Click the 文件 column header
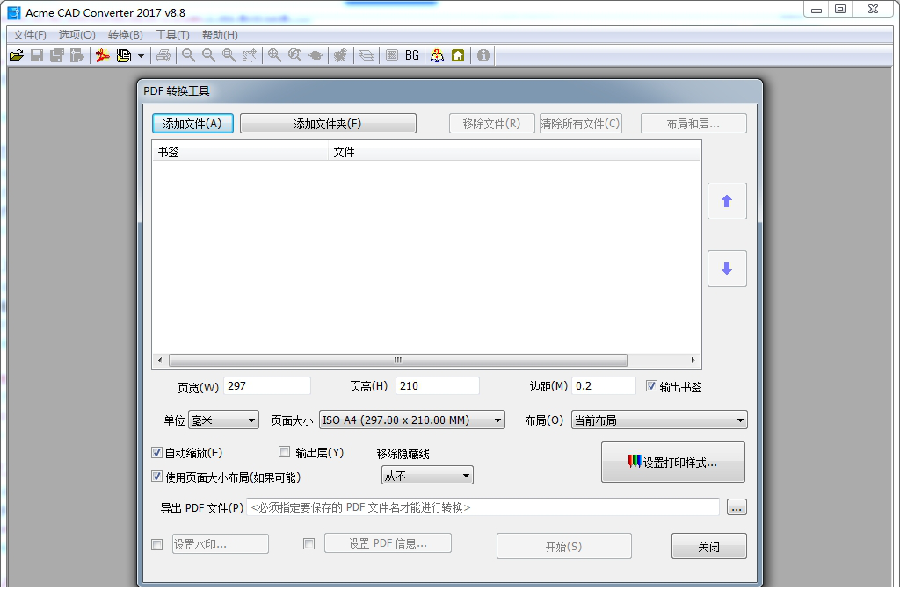Image resolution: width=900 pixels, height=610 pixels. [x=514, y=152]
